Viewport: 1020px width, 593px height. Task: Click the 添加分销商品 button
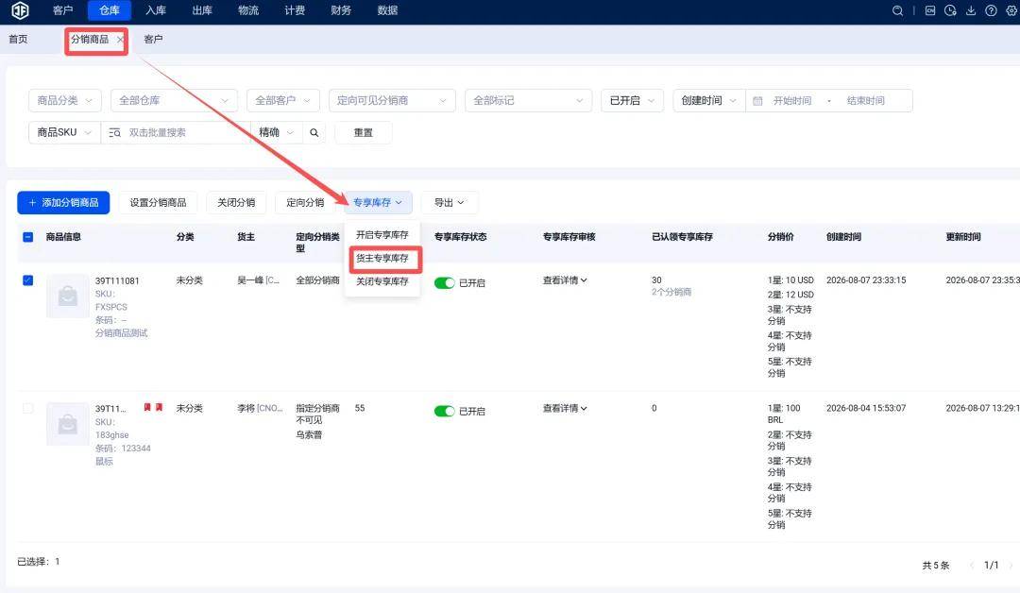(64, 203)
